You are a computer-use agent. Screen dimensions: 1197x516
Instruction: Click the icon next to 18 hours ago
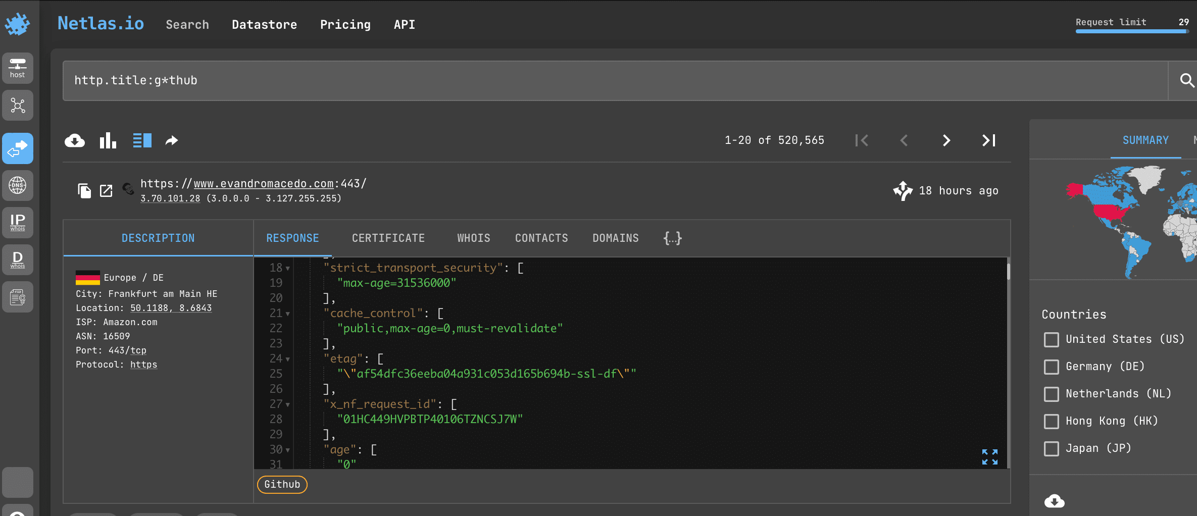903,191
